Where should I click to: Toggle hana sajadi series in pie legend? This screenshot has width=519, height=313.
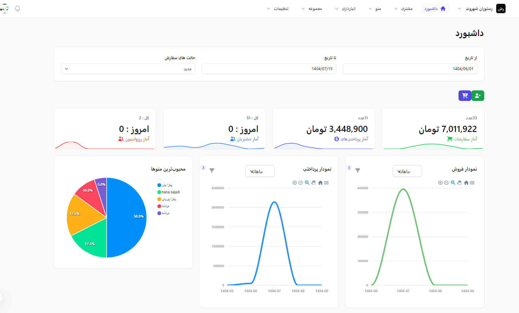pos(169,192)
